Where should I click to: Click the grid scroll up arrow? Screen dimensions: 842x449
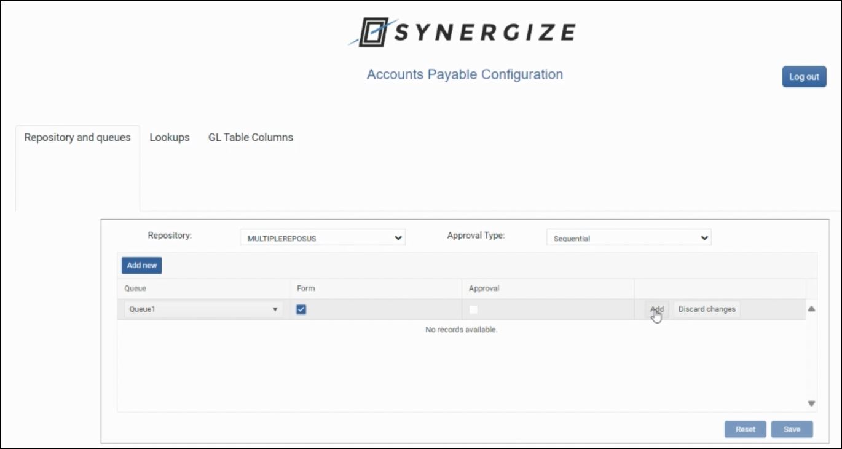point(811,309)
